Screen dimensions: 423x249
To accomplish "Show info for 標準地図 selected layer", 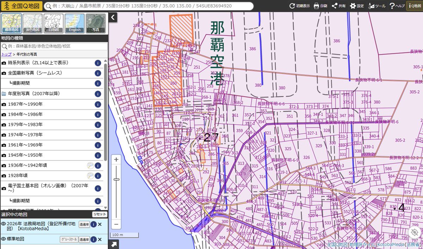I will coord(93,240).
